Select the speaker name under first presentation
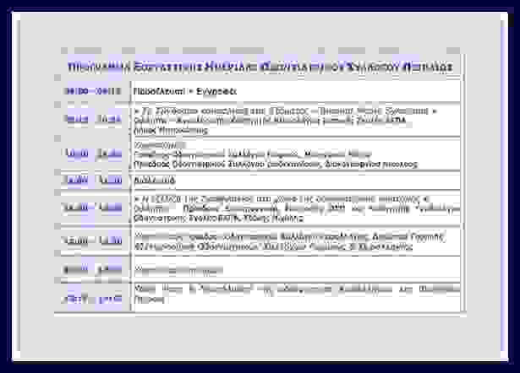 170,131
